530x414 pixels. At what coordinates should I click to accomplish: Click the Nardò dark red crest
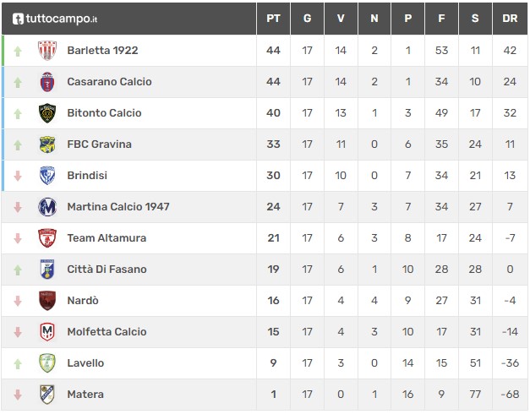47,301
